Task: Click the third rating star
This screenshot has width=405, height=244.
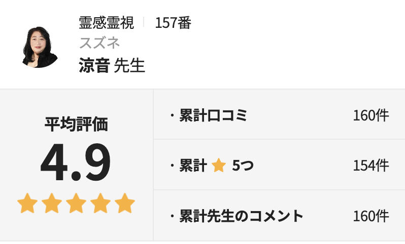Action: (x=76, y=204)
